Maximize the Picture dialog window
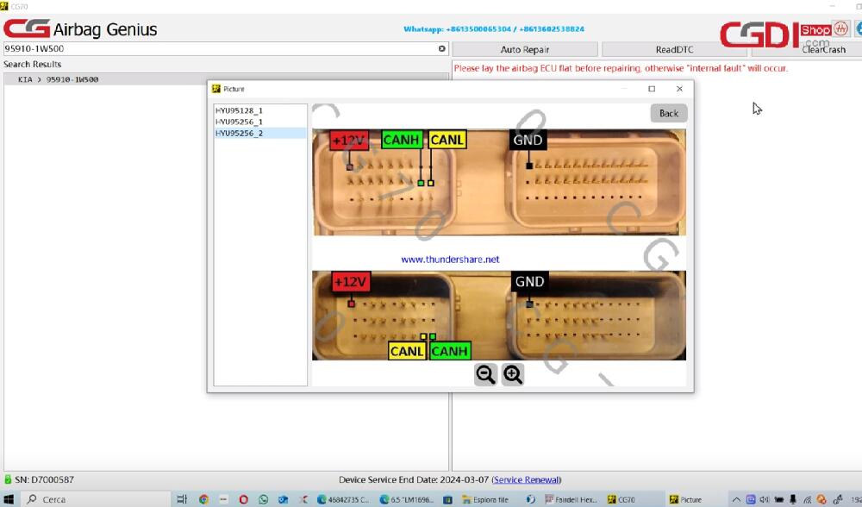This screenshot has height=507, width=862. click(652, 89)
